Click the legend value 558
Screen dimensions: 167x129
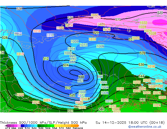pos(55,128)
